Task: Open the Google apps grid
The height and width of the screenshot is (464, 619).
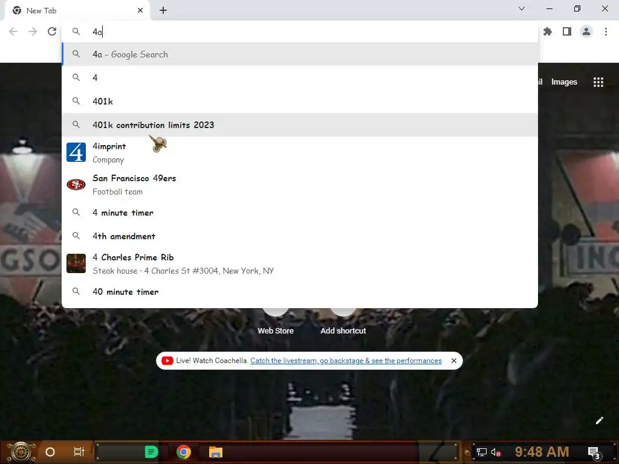Action: (598, 82)
